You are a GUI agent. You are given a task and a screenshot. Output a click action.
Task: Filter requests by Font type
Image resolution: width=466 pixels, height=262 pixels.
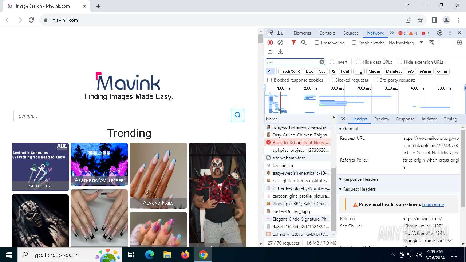pos(345,71)
